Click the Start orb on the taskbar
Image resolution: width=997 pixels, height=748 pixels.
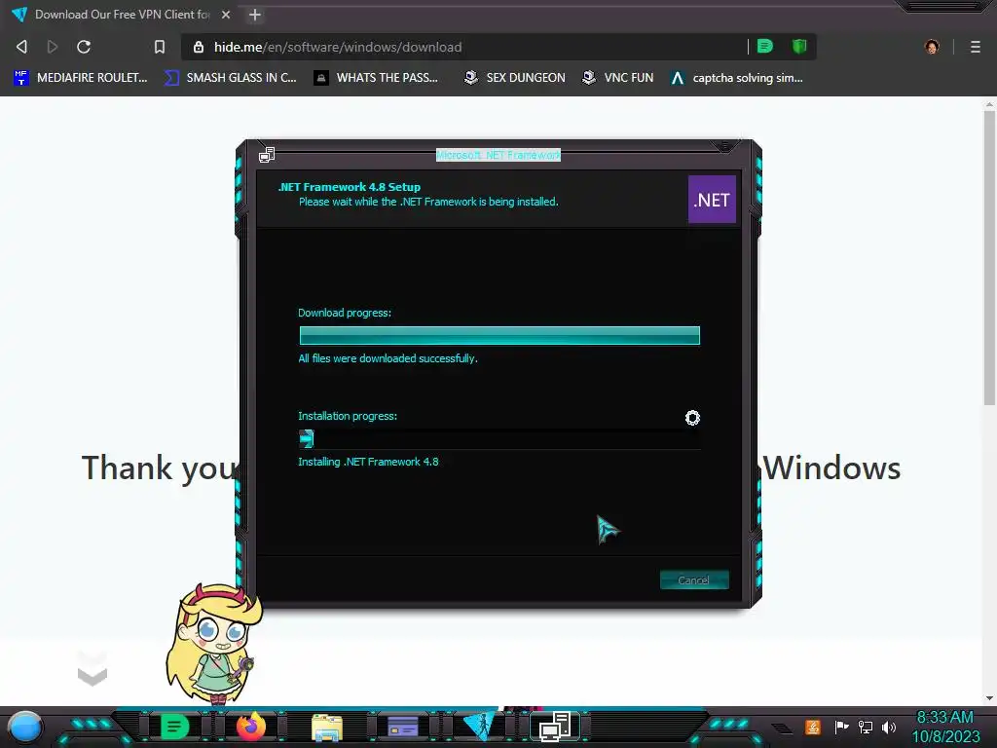point(25,728)
